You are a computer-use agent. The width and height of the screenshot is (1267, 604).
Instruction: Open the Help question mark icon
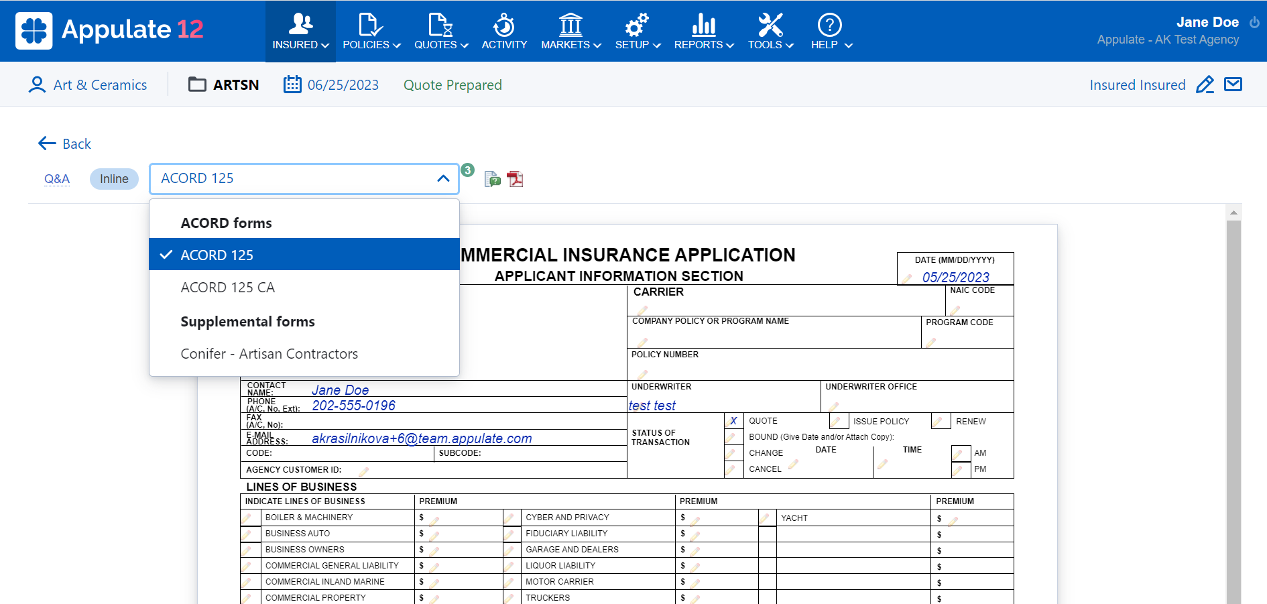tap(830, 25)
